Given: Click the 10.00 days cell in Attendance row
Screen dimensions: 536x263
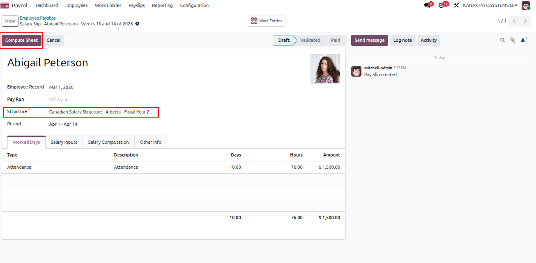Looking at the screenshot, I should [235, 167].
